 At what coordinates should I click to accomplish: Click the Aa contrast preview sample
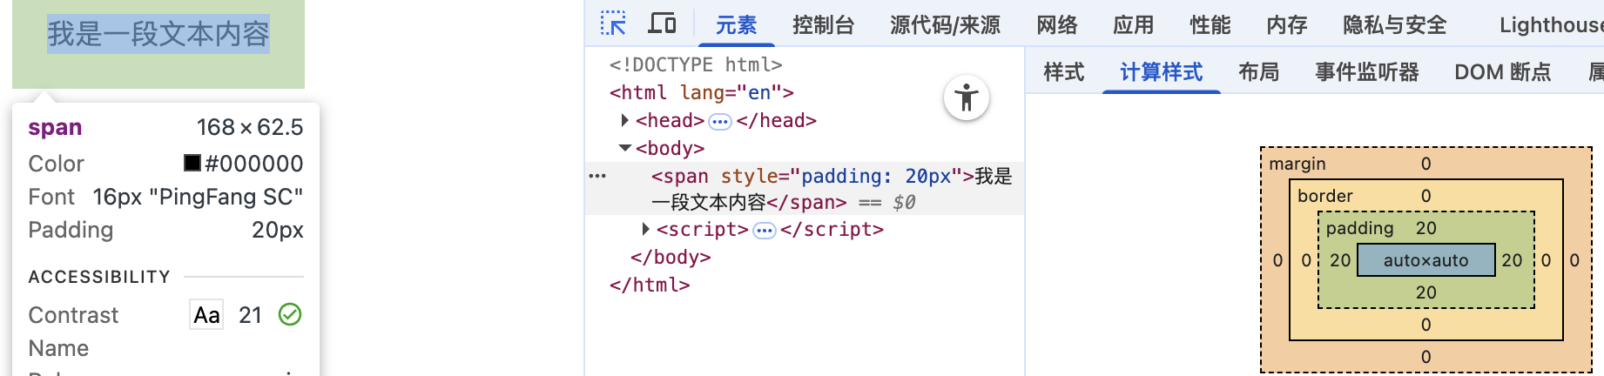206,314
